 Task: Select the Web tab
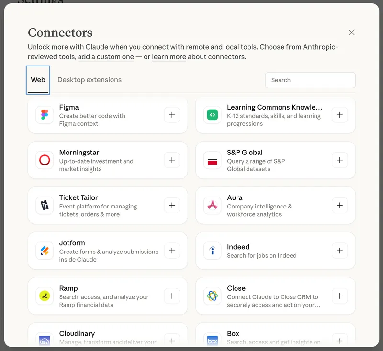click(38, 80)
